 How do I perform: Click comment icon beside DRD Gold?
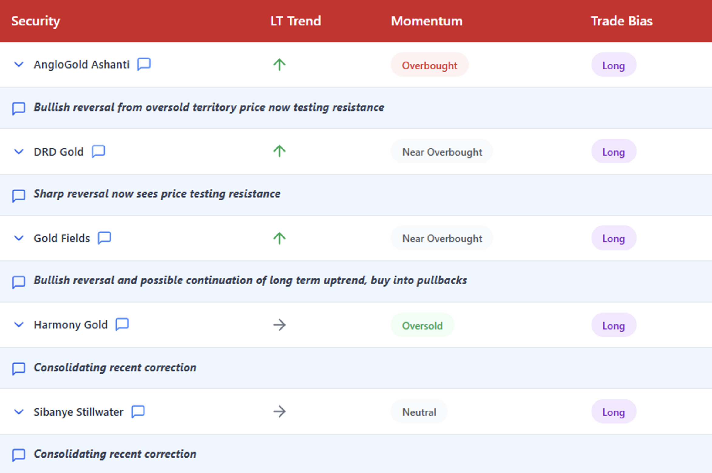(99, 151)
